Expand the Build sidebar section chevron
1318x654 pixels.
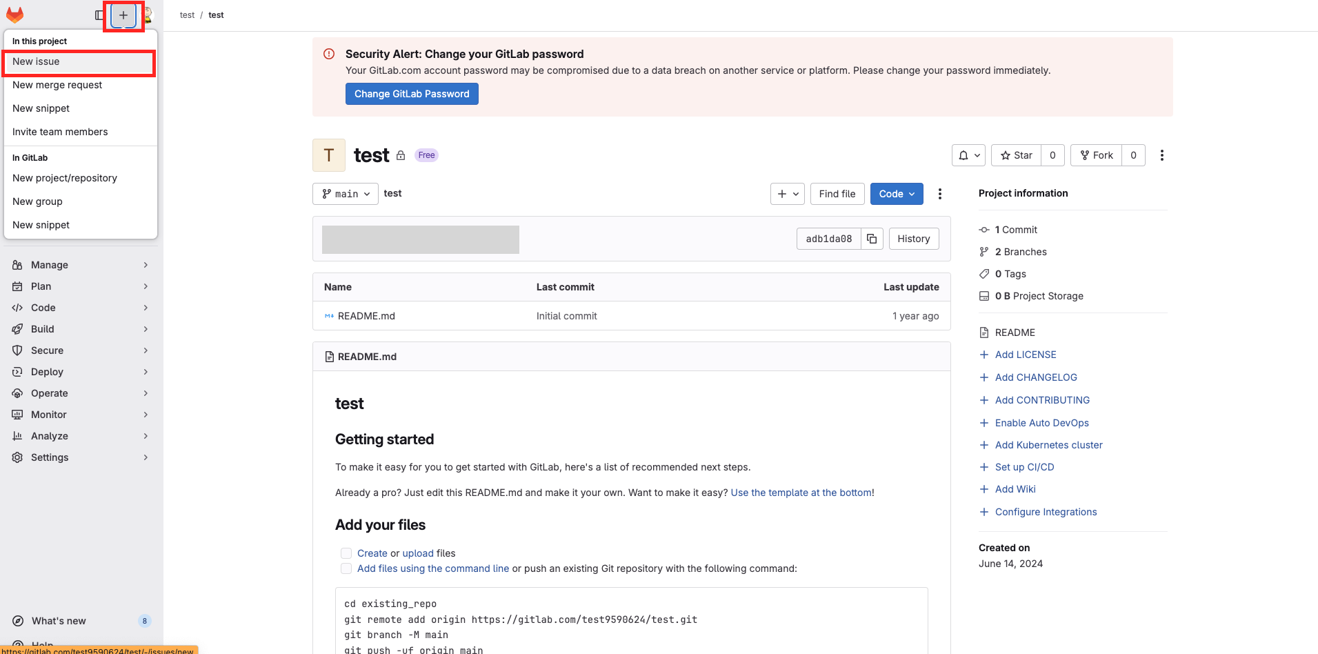tap(146, 329)
